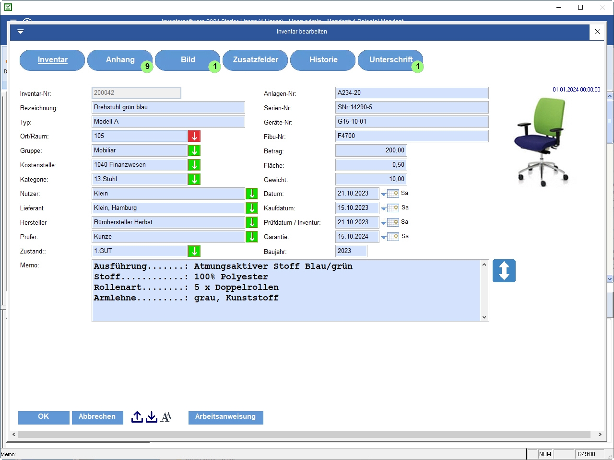
Task: Click the green application icon in the title bar
Action: (8, 7)
